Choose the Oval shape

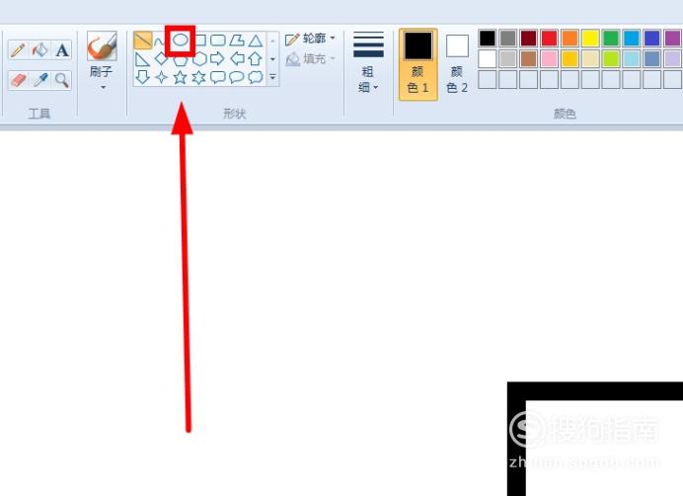point(180,41)
